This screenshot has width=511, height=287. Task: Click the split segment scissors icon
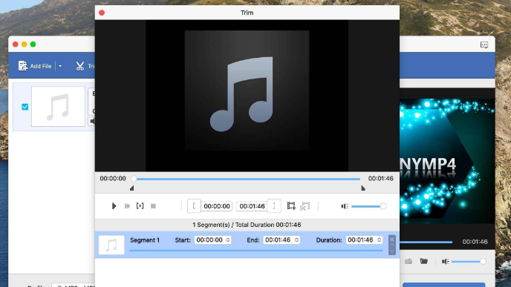point(305,206)
